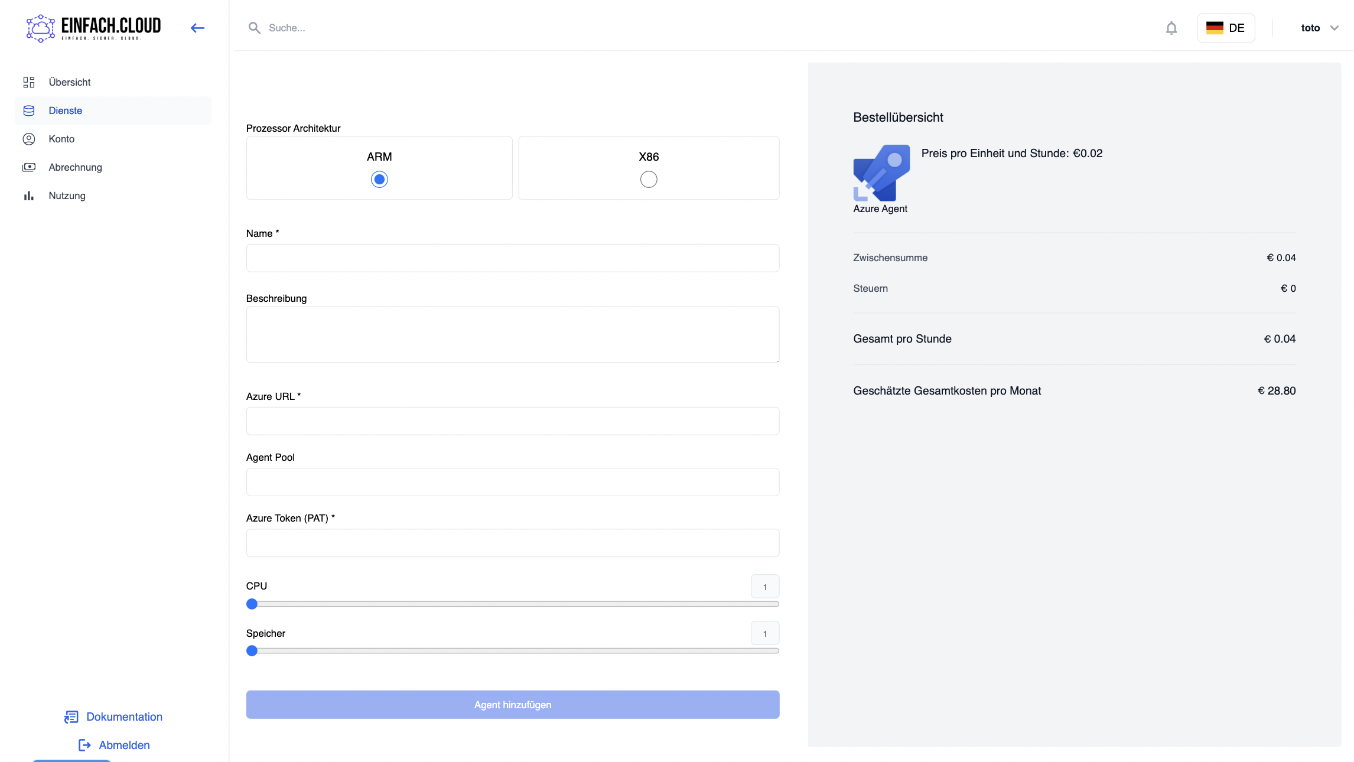Open the Dienste menu item
This screenshot has height=762, width=1354.
65,110
